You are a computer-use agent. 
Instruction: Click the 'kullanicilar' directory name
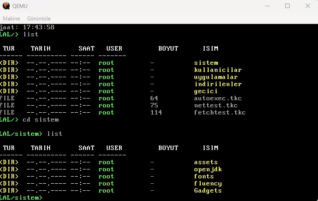[218, 70]
